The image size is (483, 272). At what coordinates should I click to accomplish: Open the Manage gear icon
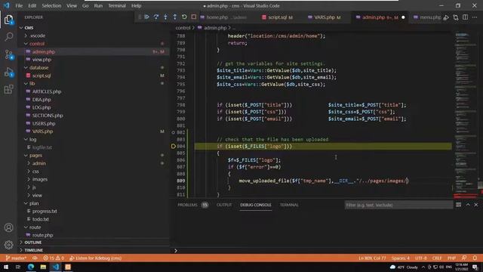(8, 245)
